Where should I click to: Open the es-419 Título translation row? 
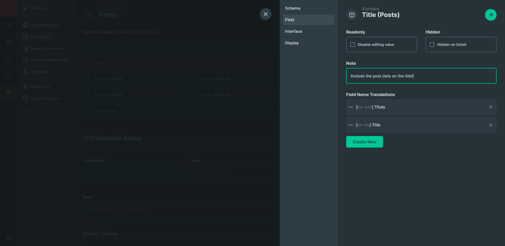point(421,107)
